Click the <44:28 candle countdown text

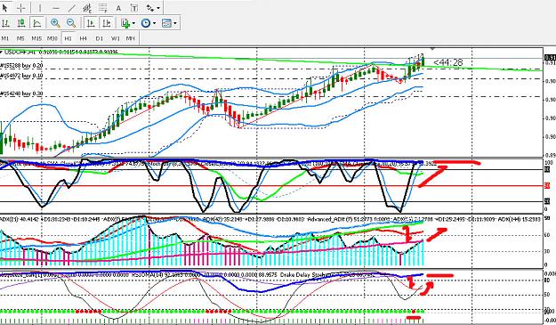[447, 63]
